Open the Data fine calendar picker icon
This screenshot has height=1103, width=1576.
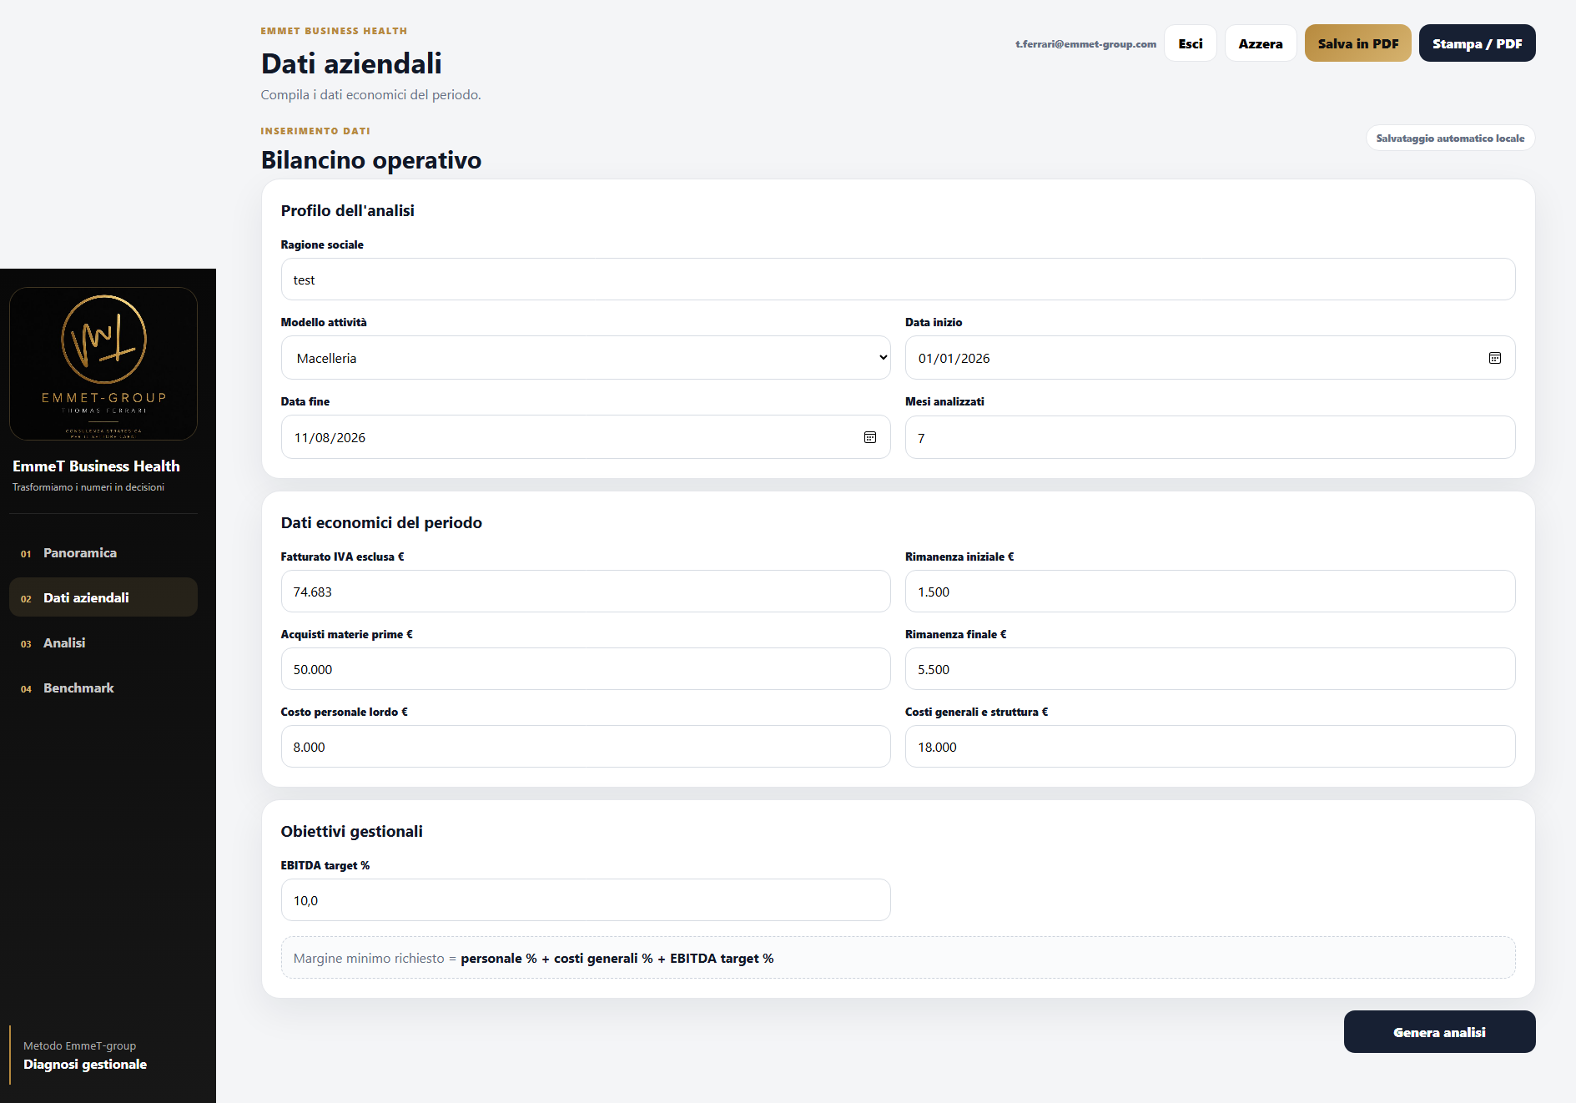point(869,437)
